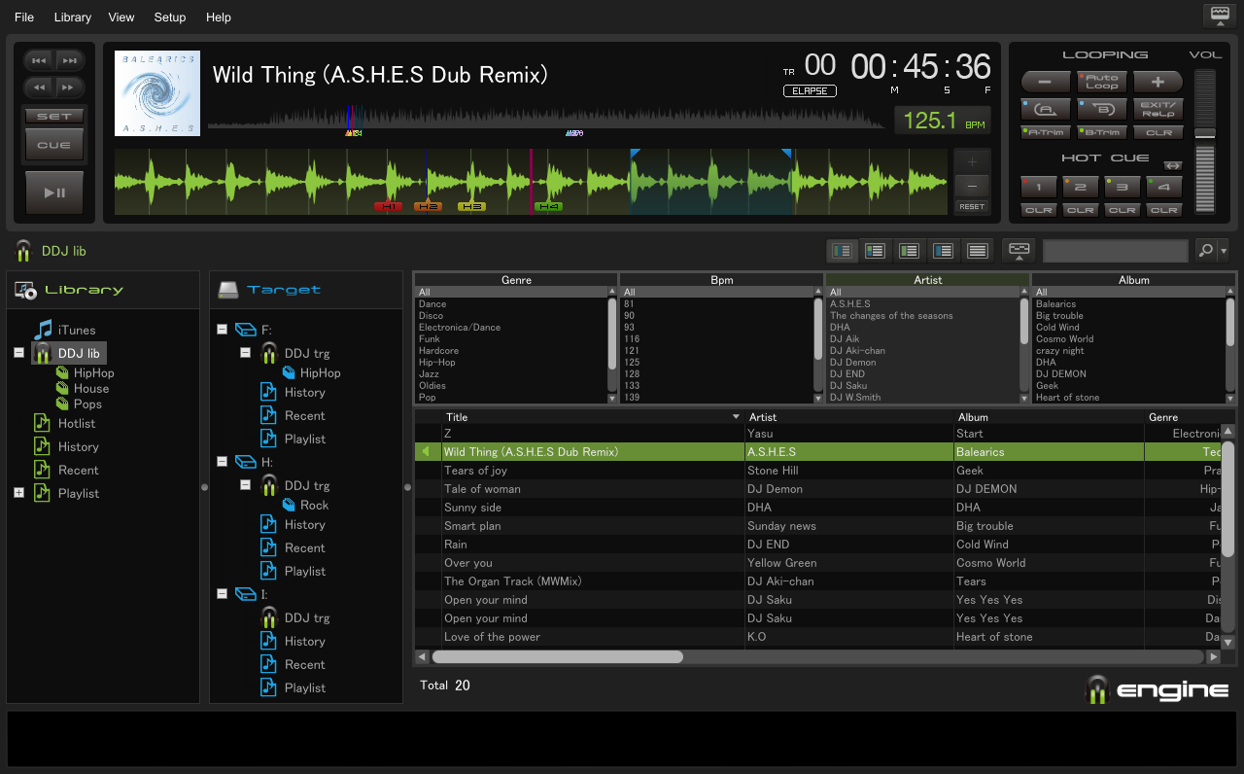Image resolution: width=1244 pixels, height=774 pixels.
Task: Click the search input field
Action: [1116, 251]
